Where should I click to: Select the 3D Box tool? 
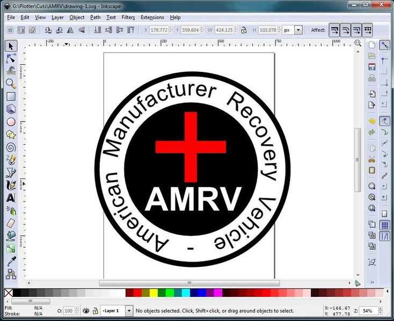pyautogui.click(x=11, y=109)
